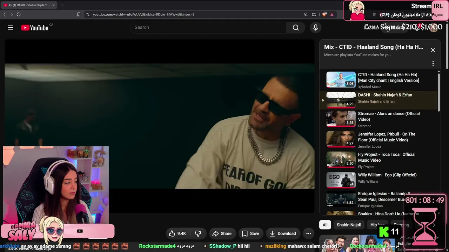Viewport: 449px width, 252px height.
Task: Play Willy William Ego thumbnail
Action: 341,180
